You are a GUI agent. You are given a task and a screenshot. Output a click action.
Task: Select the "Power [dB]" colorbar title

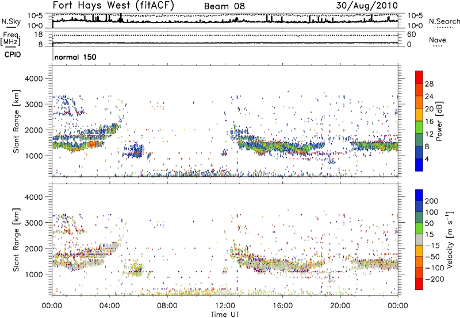point(439,121)
